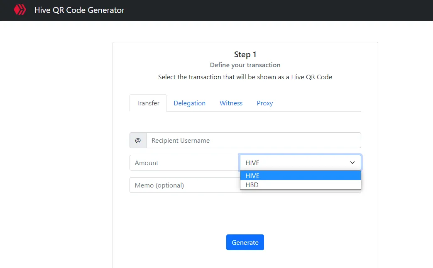
Task: Click the red Hive logo icon
Action: pos(20,10)
